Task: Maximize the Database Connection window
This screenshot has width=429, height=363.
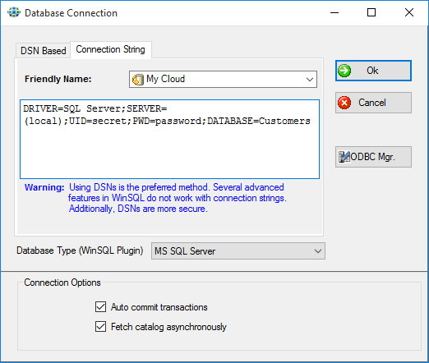Action: (371, 12)
